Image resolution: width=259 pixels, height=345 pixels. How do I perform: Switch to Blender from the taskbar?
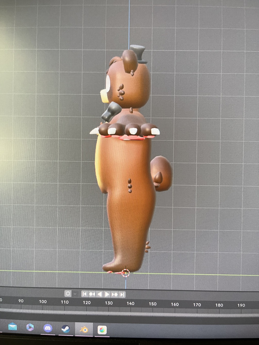[84, 330]
